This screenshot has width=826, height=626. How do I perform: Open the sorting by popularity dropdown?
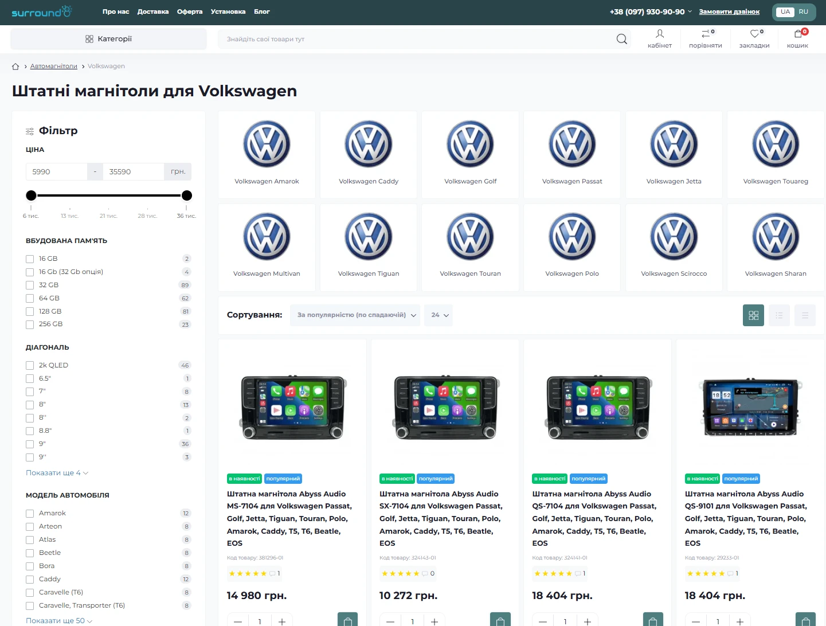point(355,315)
